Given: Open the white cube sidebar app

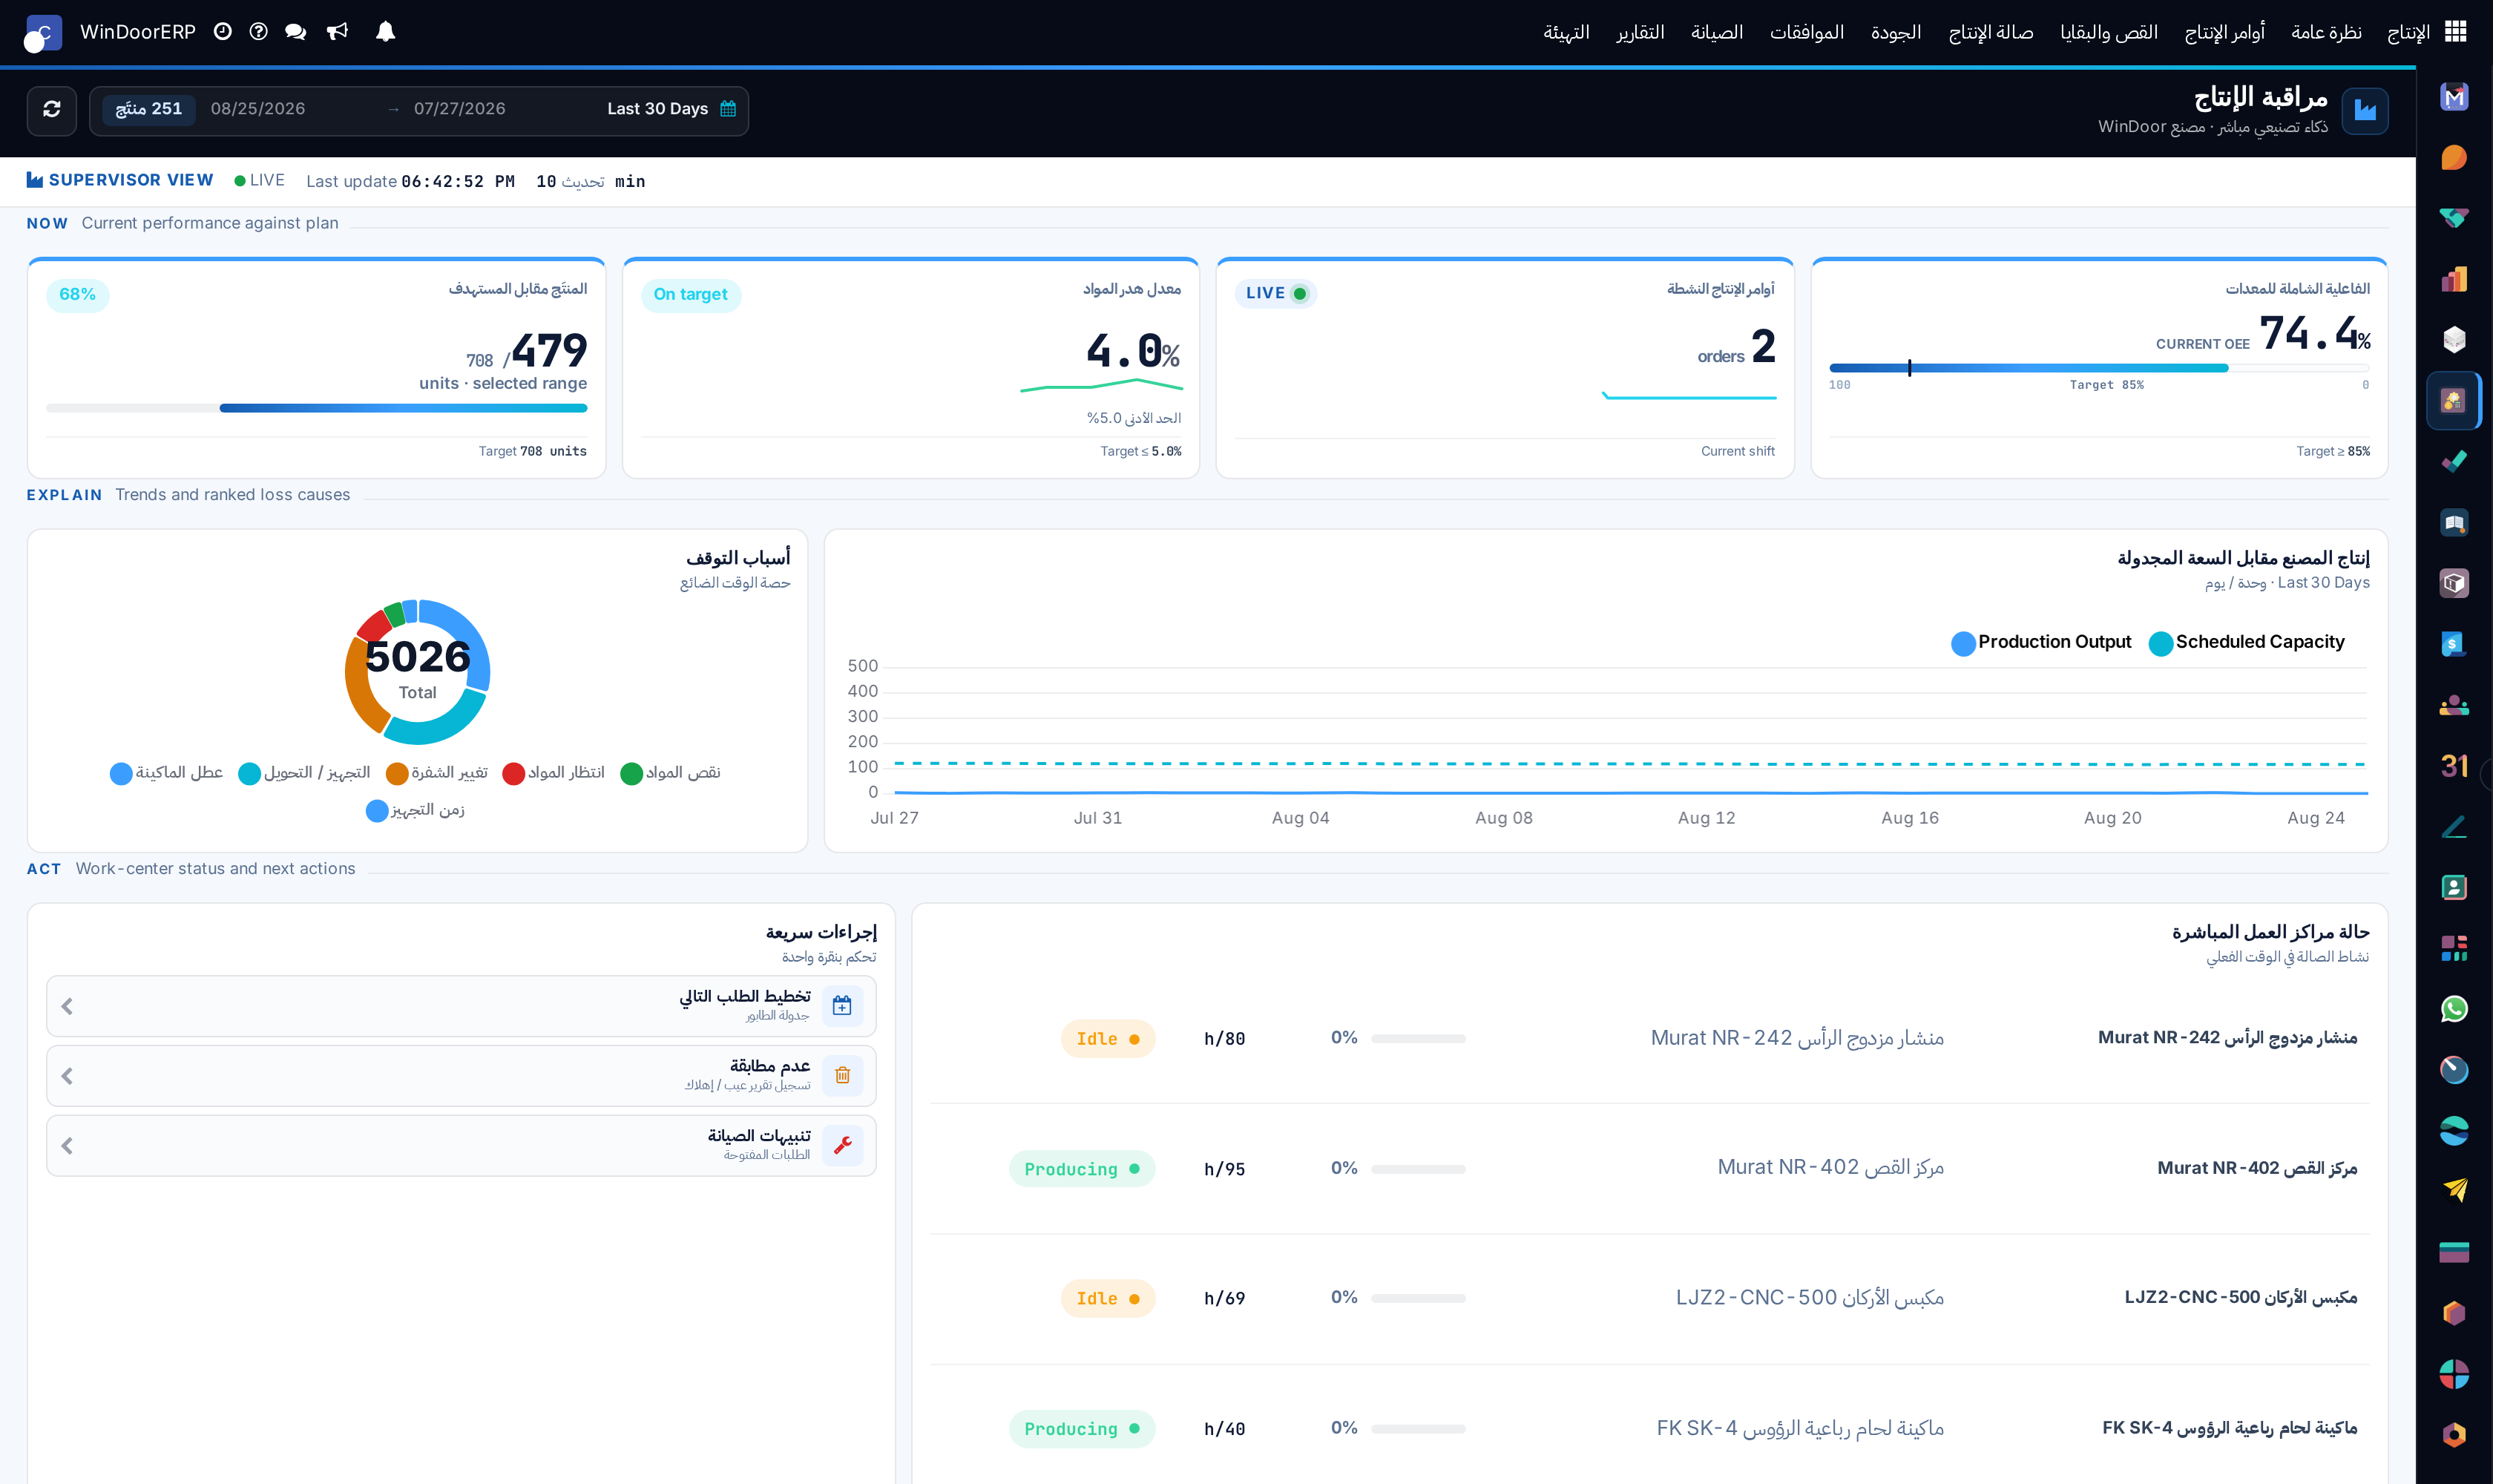Looking at the screenshot, I should pyautogui.click(x=2454, y=340).
